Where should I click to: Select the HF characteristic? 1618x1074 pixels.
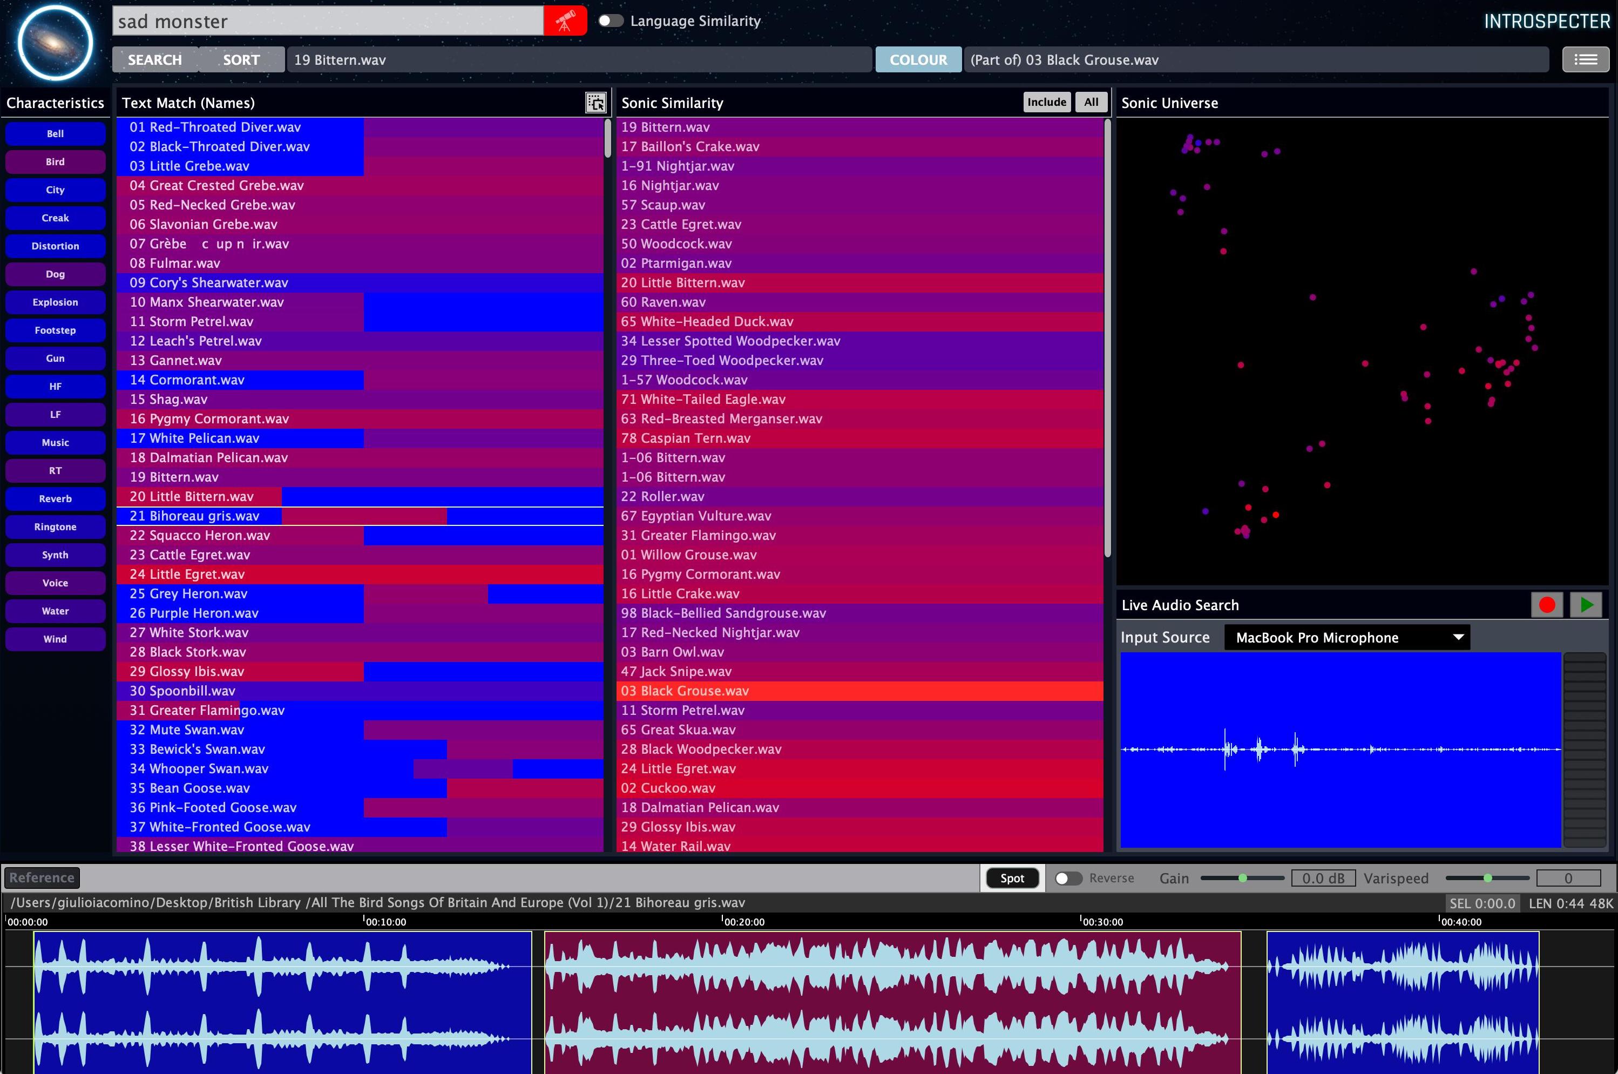[56, 386]
